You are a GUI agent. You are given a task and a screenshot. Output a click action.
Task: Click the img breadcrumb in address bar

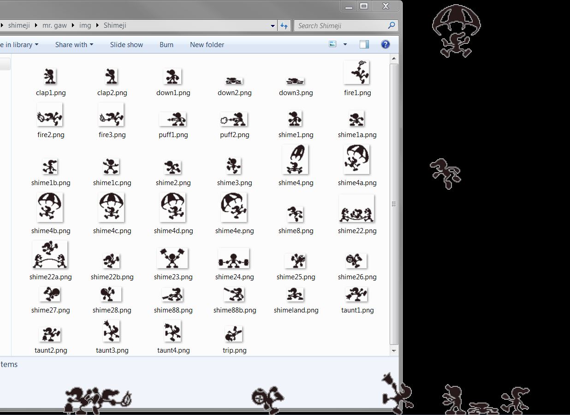85,25
